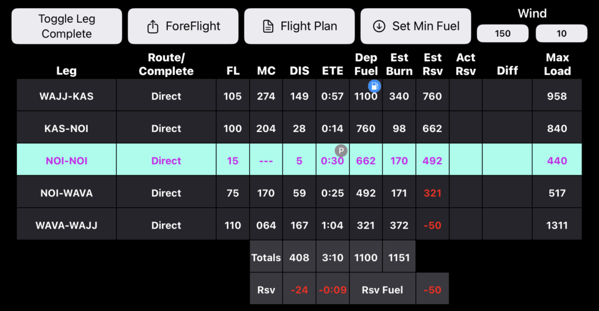Export to ForeFlight button
This screenshot has width=599, height=311.
[183, 26]
